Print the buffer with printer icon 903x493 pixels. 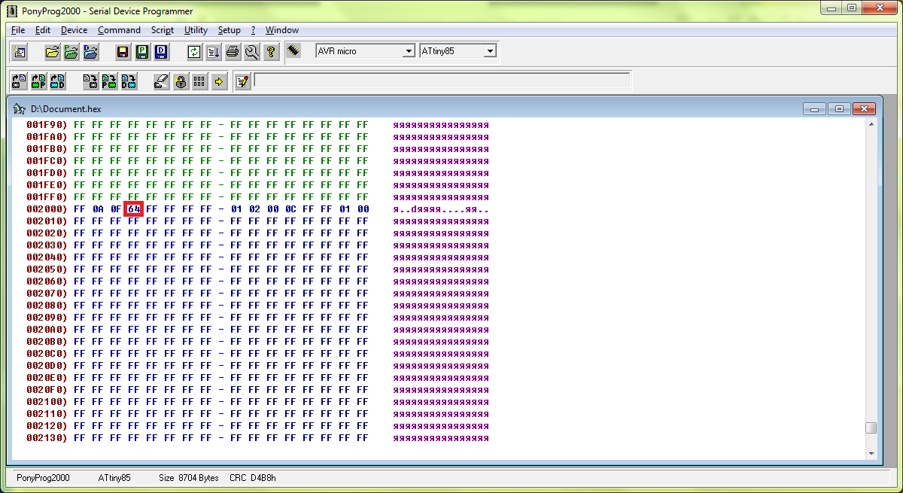point(233,52)
